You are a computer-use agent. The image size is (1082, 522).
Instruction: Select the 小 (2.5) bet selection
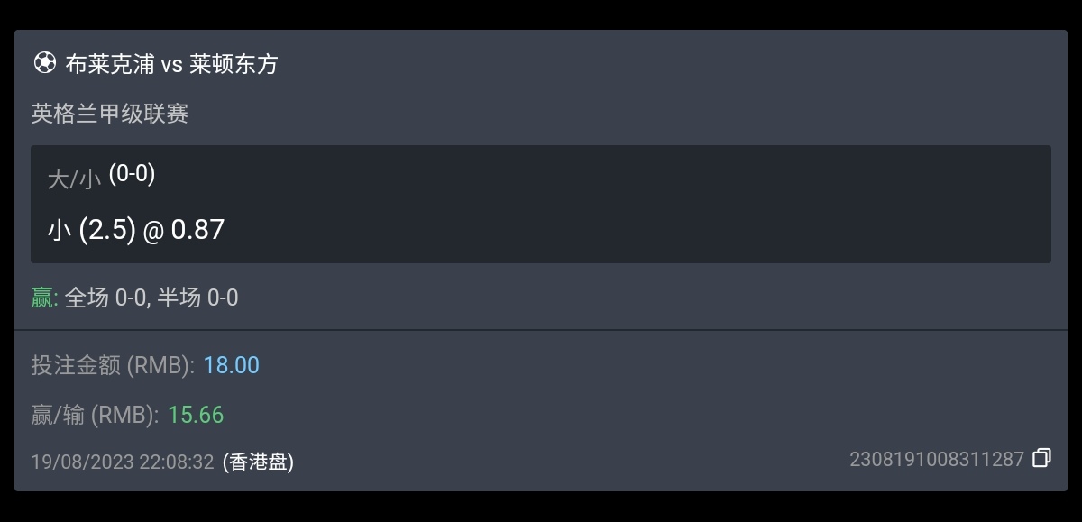click(91, 230)
